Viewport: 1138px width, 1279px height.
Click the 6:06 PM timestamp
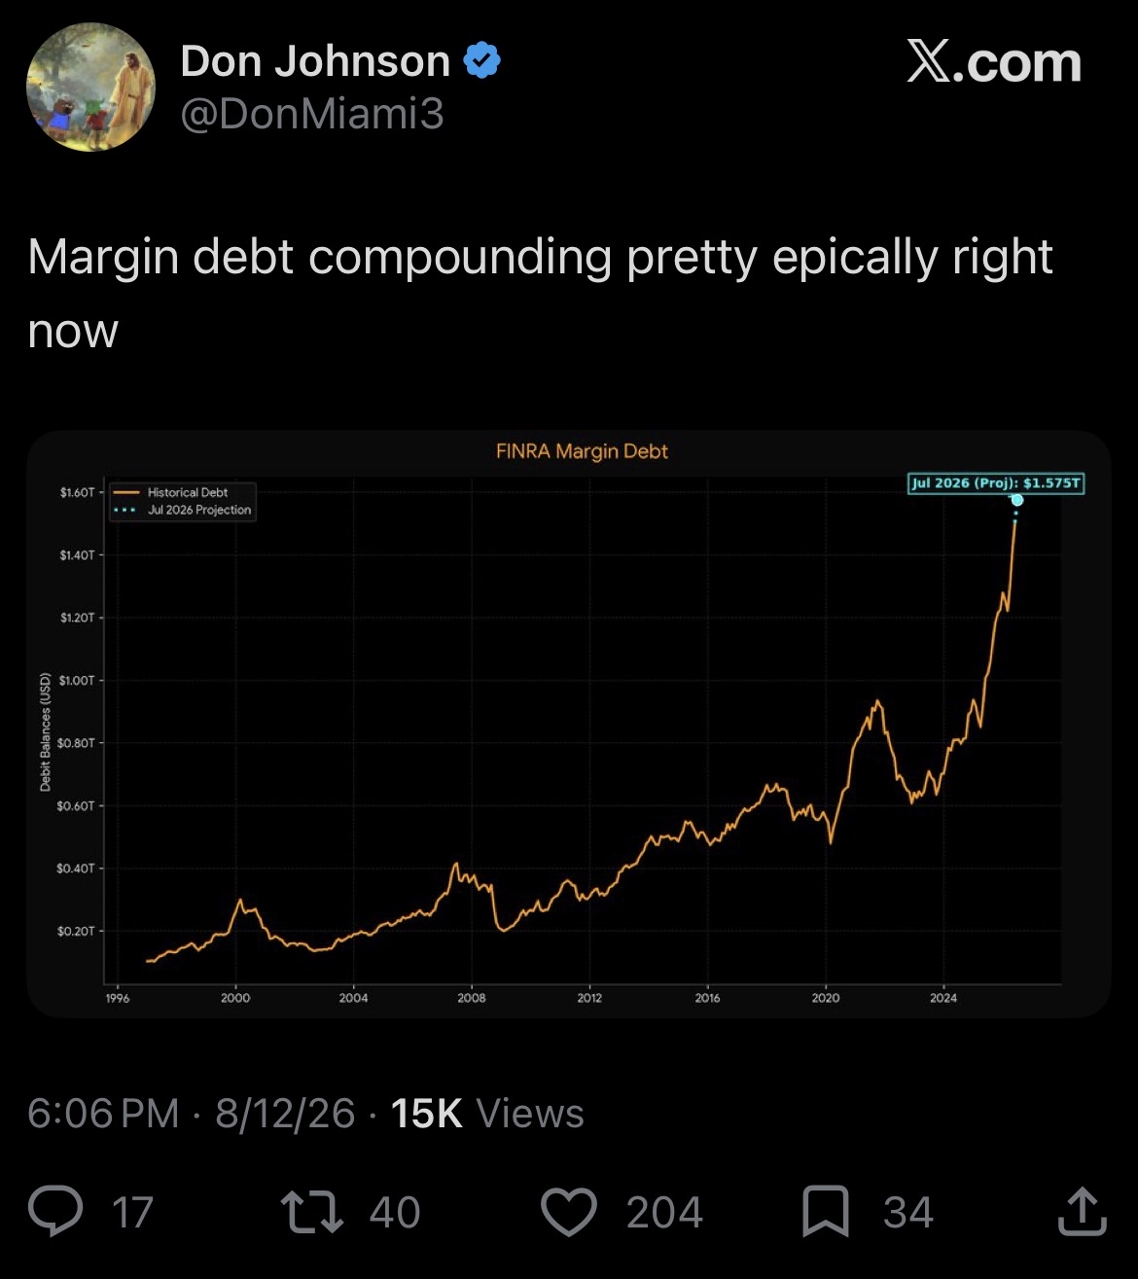coord(103,1113)
